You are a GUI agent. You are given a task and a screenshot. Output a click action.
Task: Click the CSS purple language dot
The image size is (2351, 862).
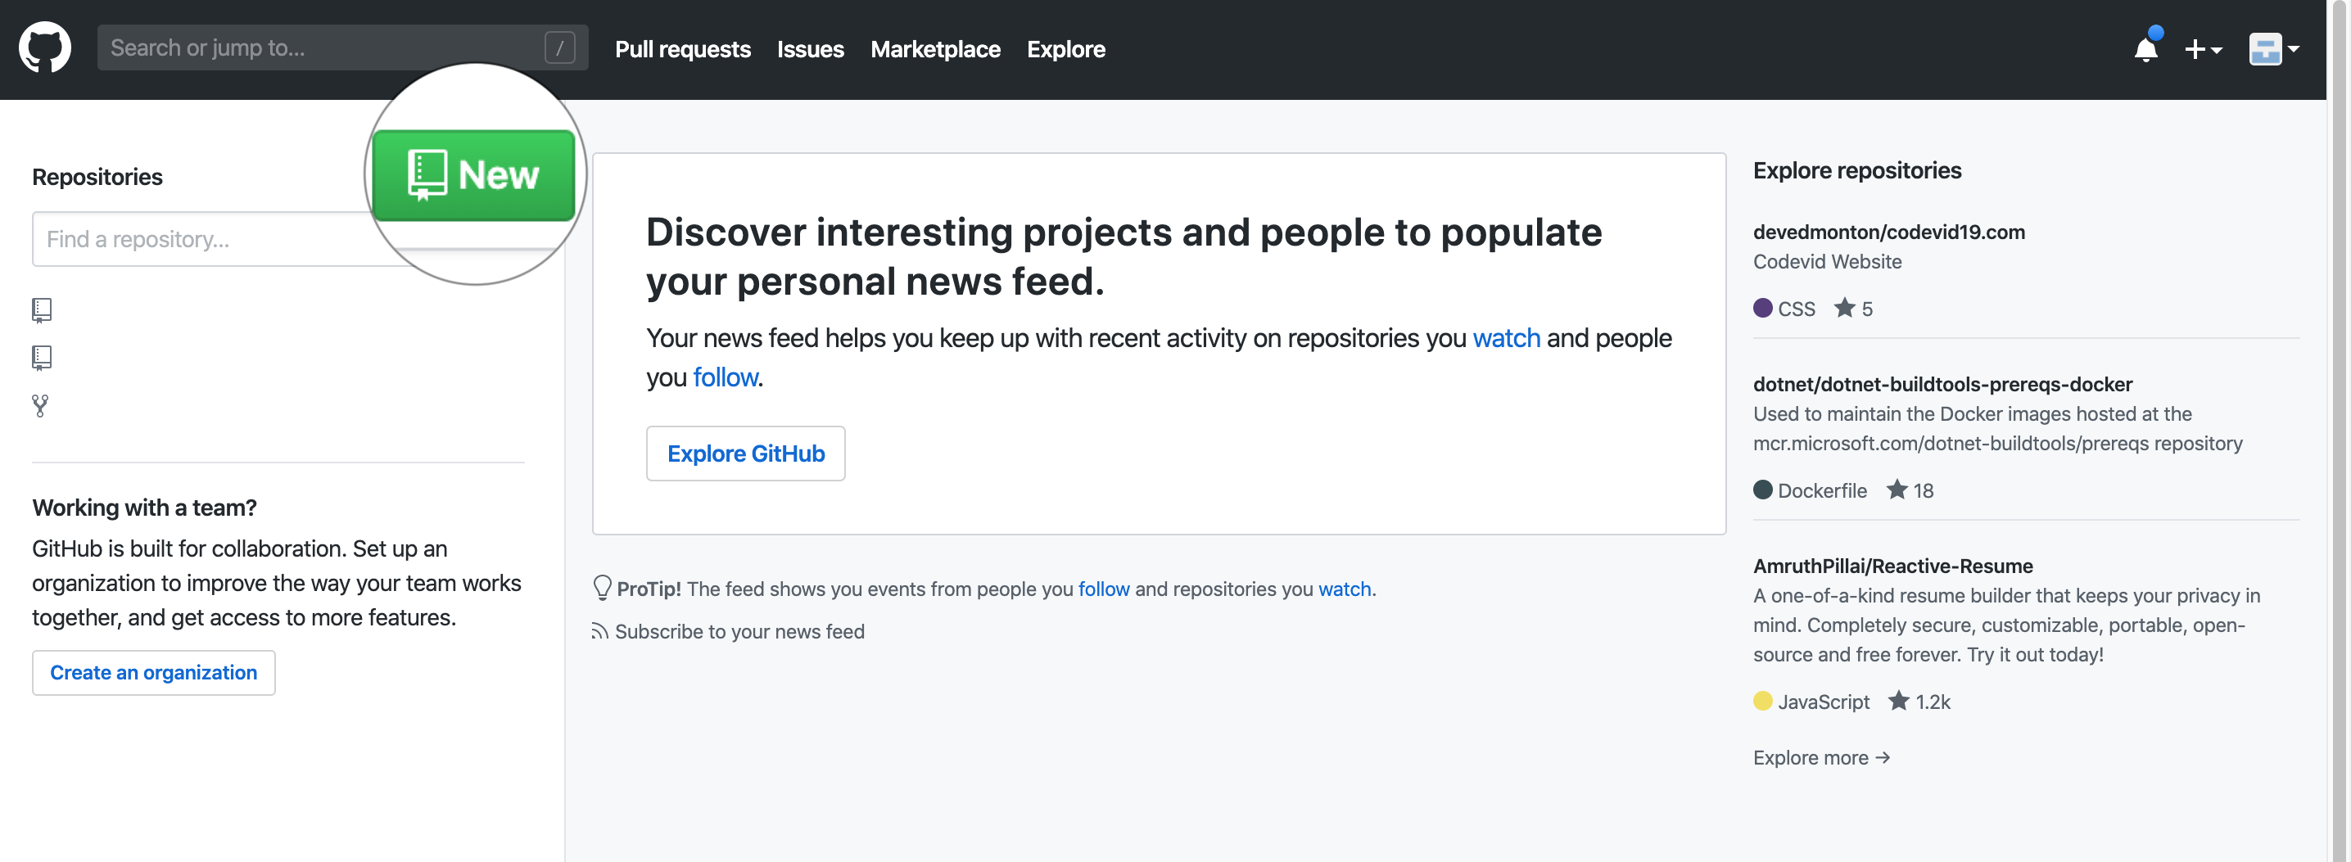[1762, 308]
